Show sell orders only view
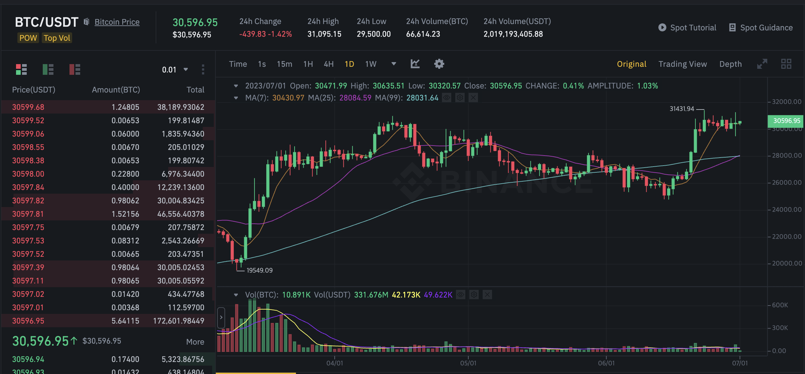The height and width of the screenshot is (374, 805). [75, 69]
